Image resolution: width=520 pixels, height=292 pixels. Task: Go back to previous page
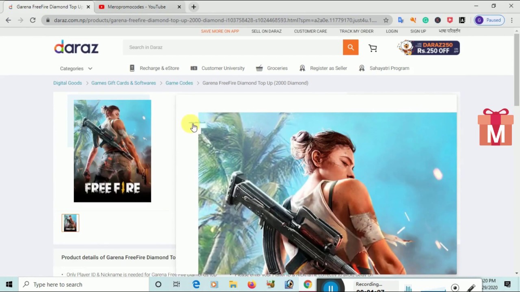(x=8, y=20)
